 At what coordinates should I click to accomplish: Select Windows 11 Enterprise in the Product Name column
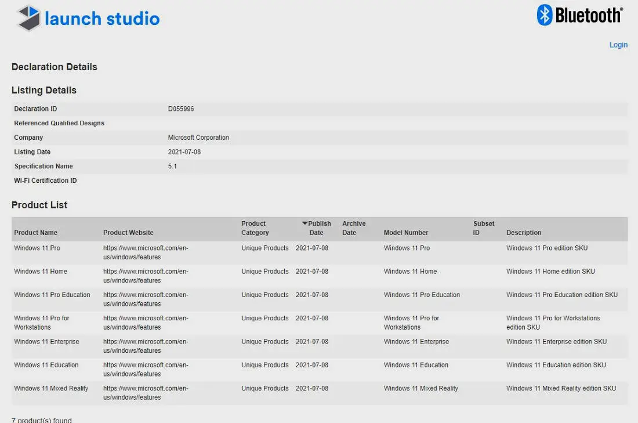tap(46, 342)
